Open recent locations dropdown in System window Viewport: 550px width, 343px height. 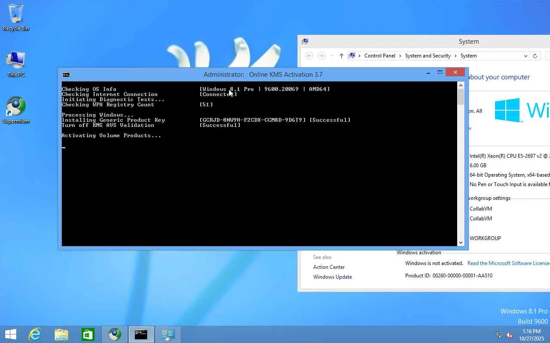[x=332, y=56]
